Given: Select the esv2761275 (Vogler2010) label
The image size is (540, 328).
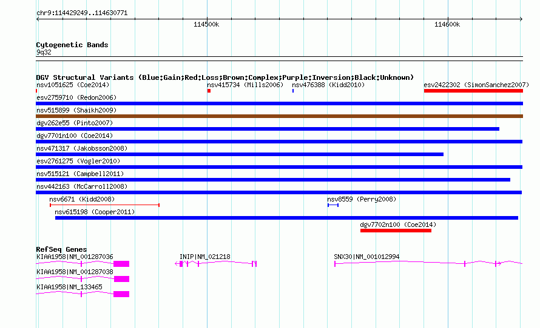Looking at the screenshot, I should point(78,161).
